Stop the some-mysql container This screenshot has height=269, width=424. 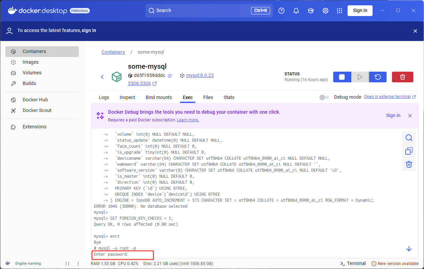pyautogui.click(x=342, y=77)
